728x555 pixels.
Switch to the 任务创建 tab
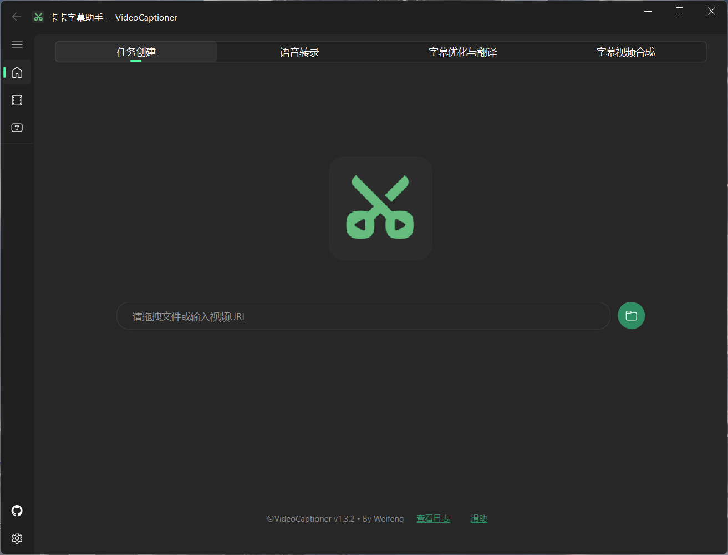tap(136, 52)
